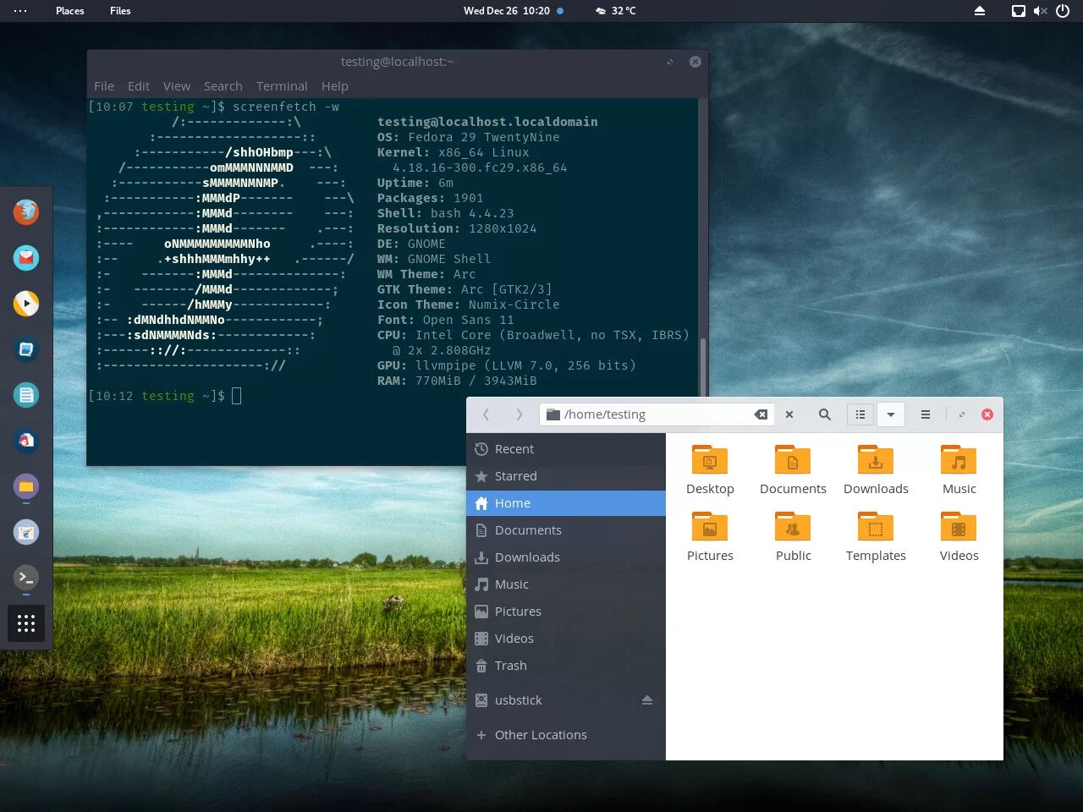Toggle list view in Files
The image size is (1083, 812).
pyautogui.click(x=860, y=414)
